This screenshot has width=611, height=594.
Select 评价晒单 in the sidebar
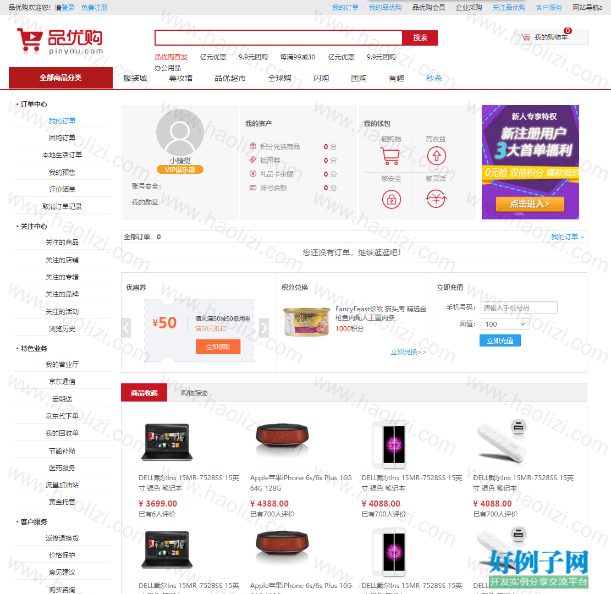pos(62,189)
